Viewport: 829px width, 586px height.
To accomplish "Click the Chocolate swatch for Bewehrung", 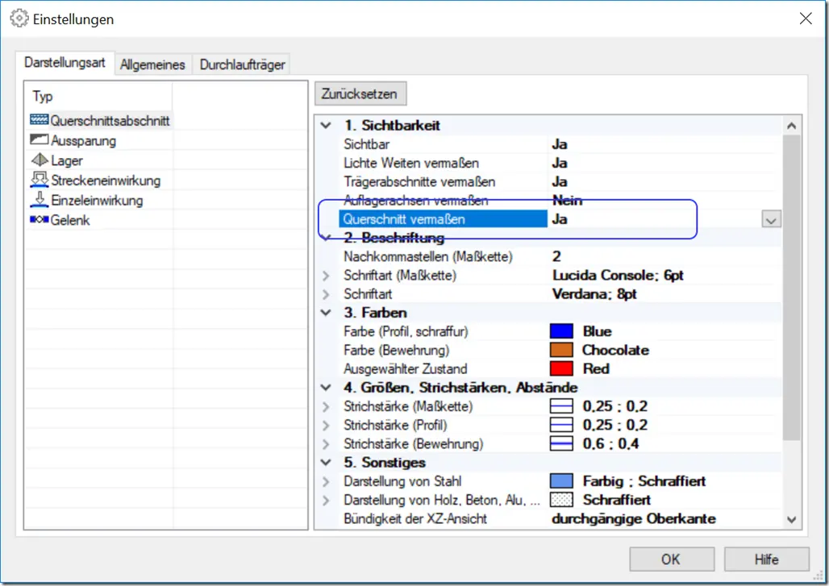I will (561, 350).
